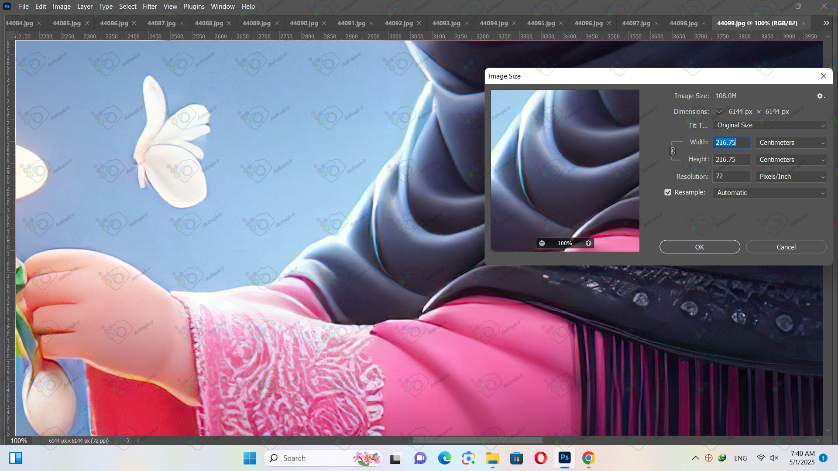
Task: Toggle the constrain proportions link icon
Action: (x=673, y=151)
